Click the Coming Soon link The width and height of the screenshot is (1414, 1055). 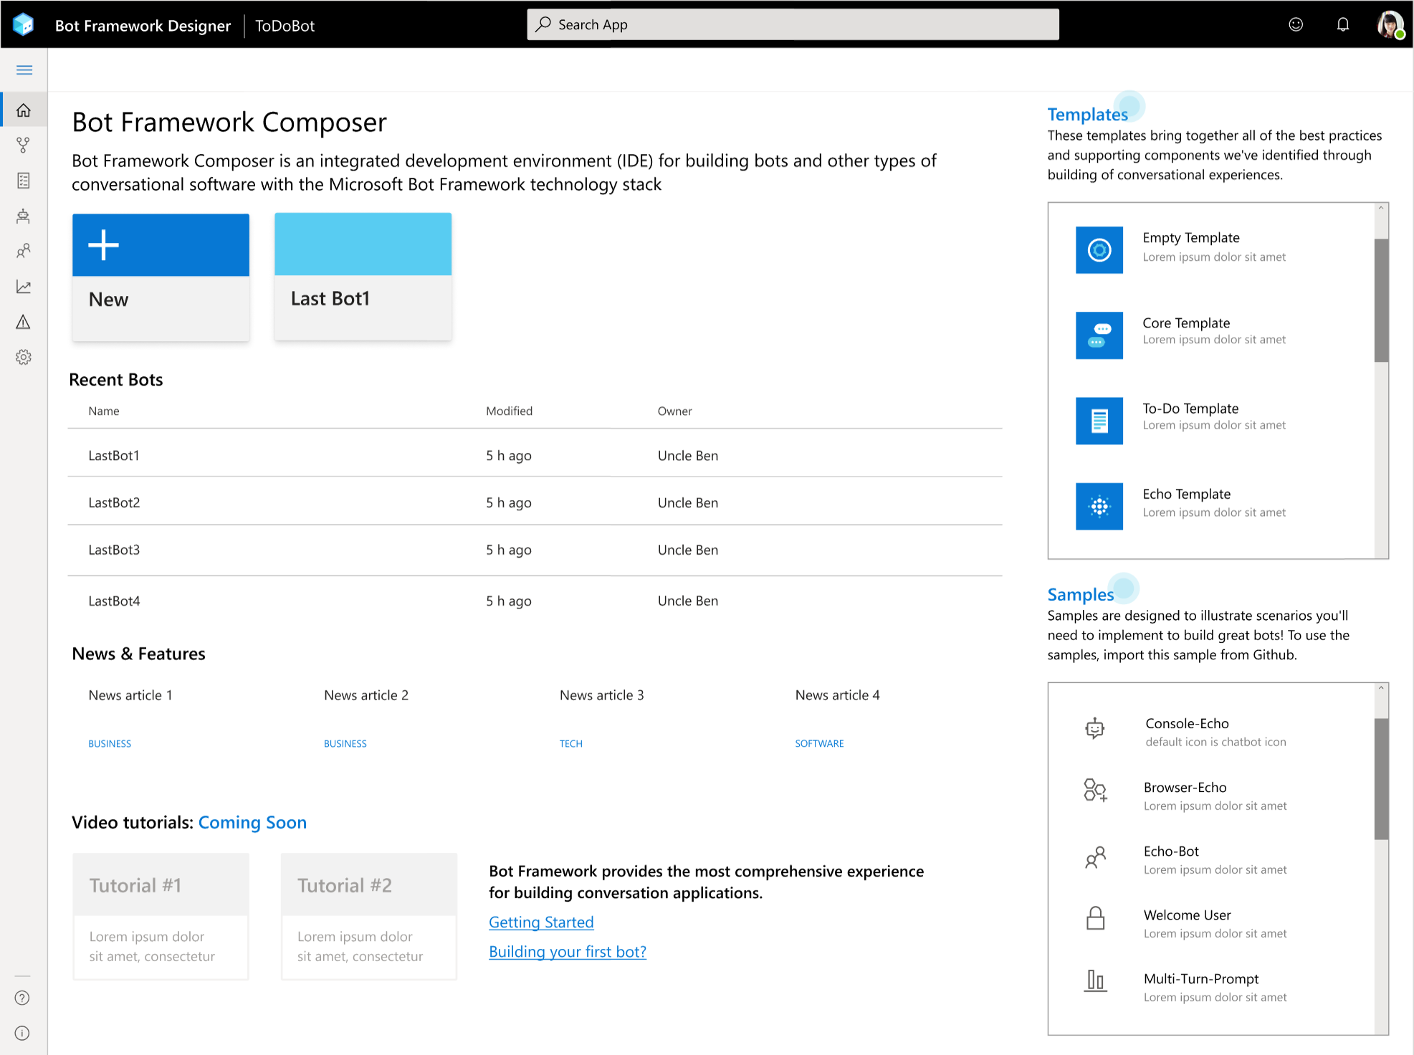click(252, 822)
